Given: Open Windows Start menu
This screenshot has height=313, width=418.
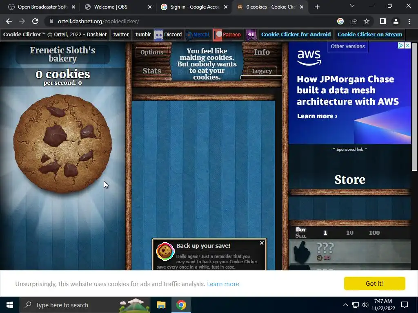Looking at the screenshot, I should (x=10, y=305).
